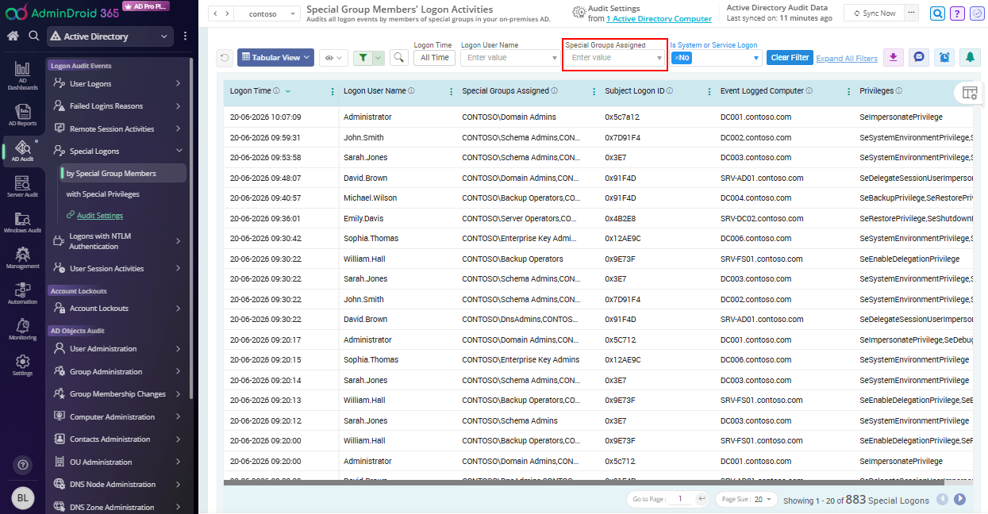Image resolution: width=988 pixels, height=514 pixels.
Task: Open AD Reports in the left rail
Action: 22,115
